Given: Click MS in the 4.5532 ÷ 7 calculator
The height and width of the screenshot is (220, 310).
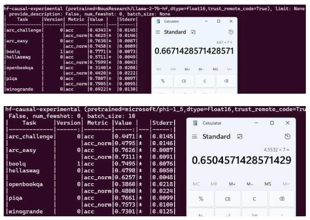Looking at the screenshot, I should pos(268,184).
